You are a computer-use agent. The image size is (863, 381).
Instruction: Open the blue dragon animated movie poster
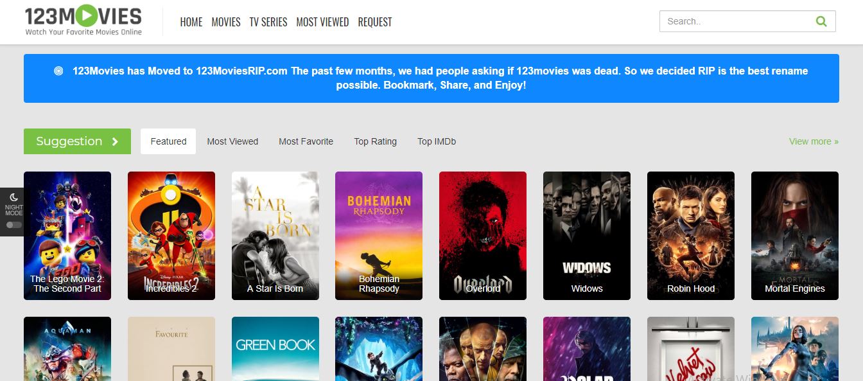(379, 349)
